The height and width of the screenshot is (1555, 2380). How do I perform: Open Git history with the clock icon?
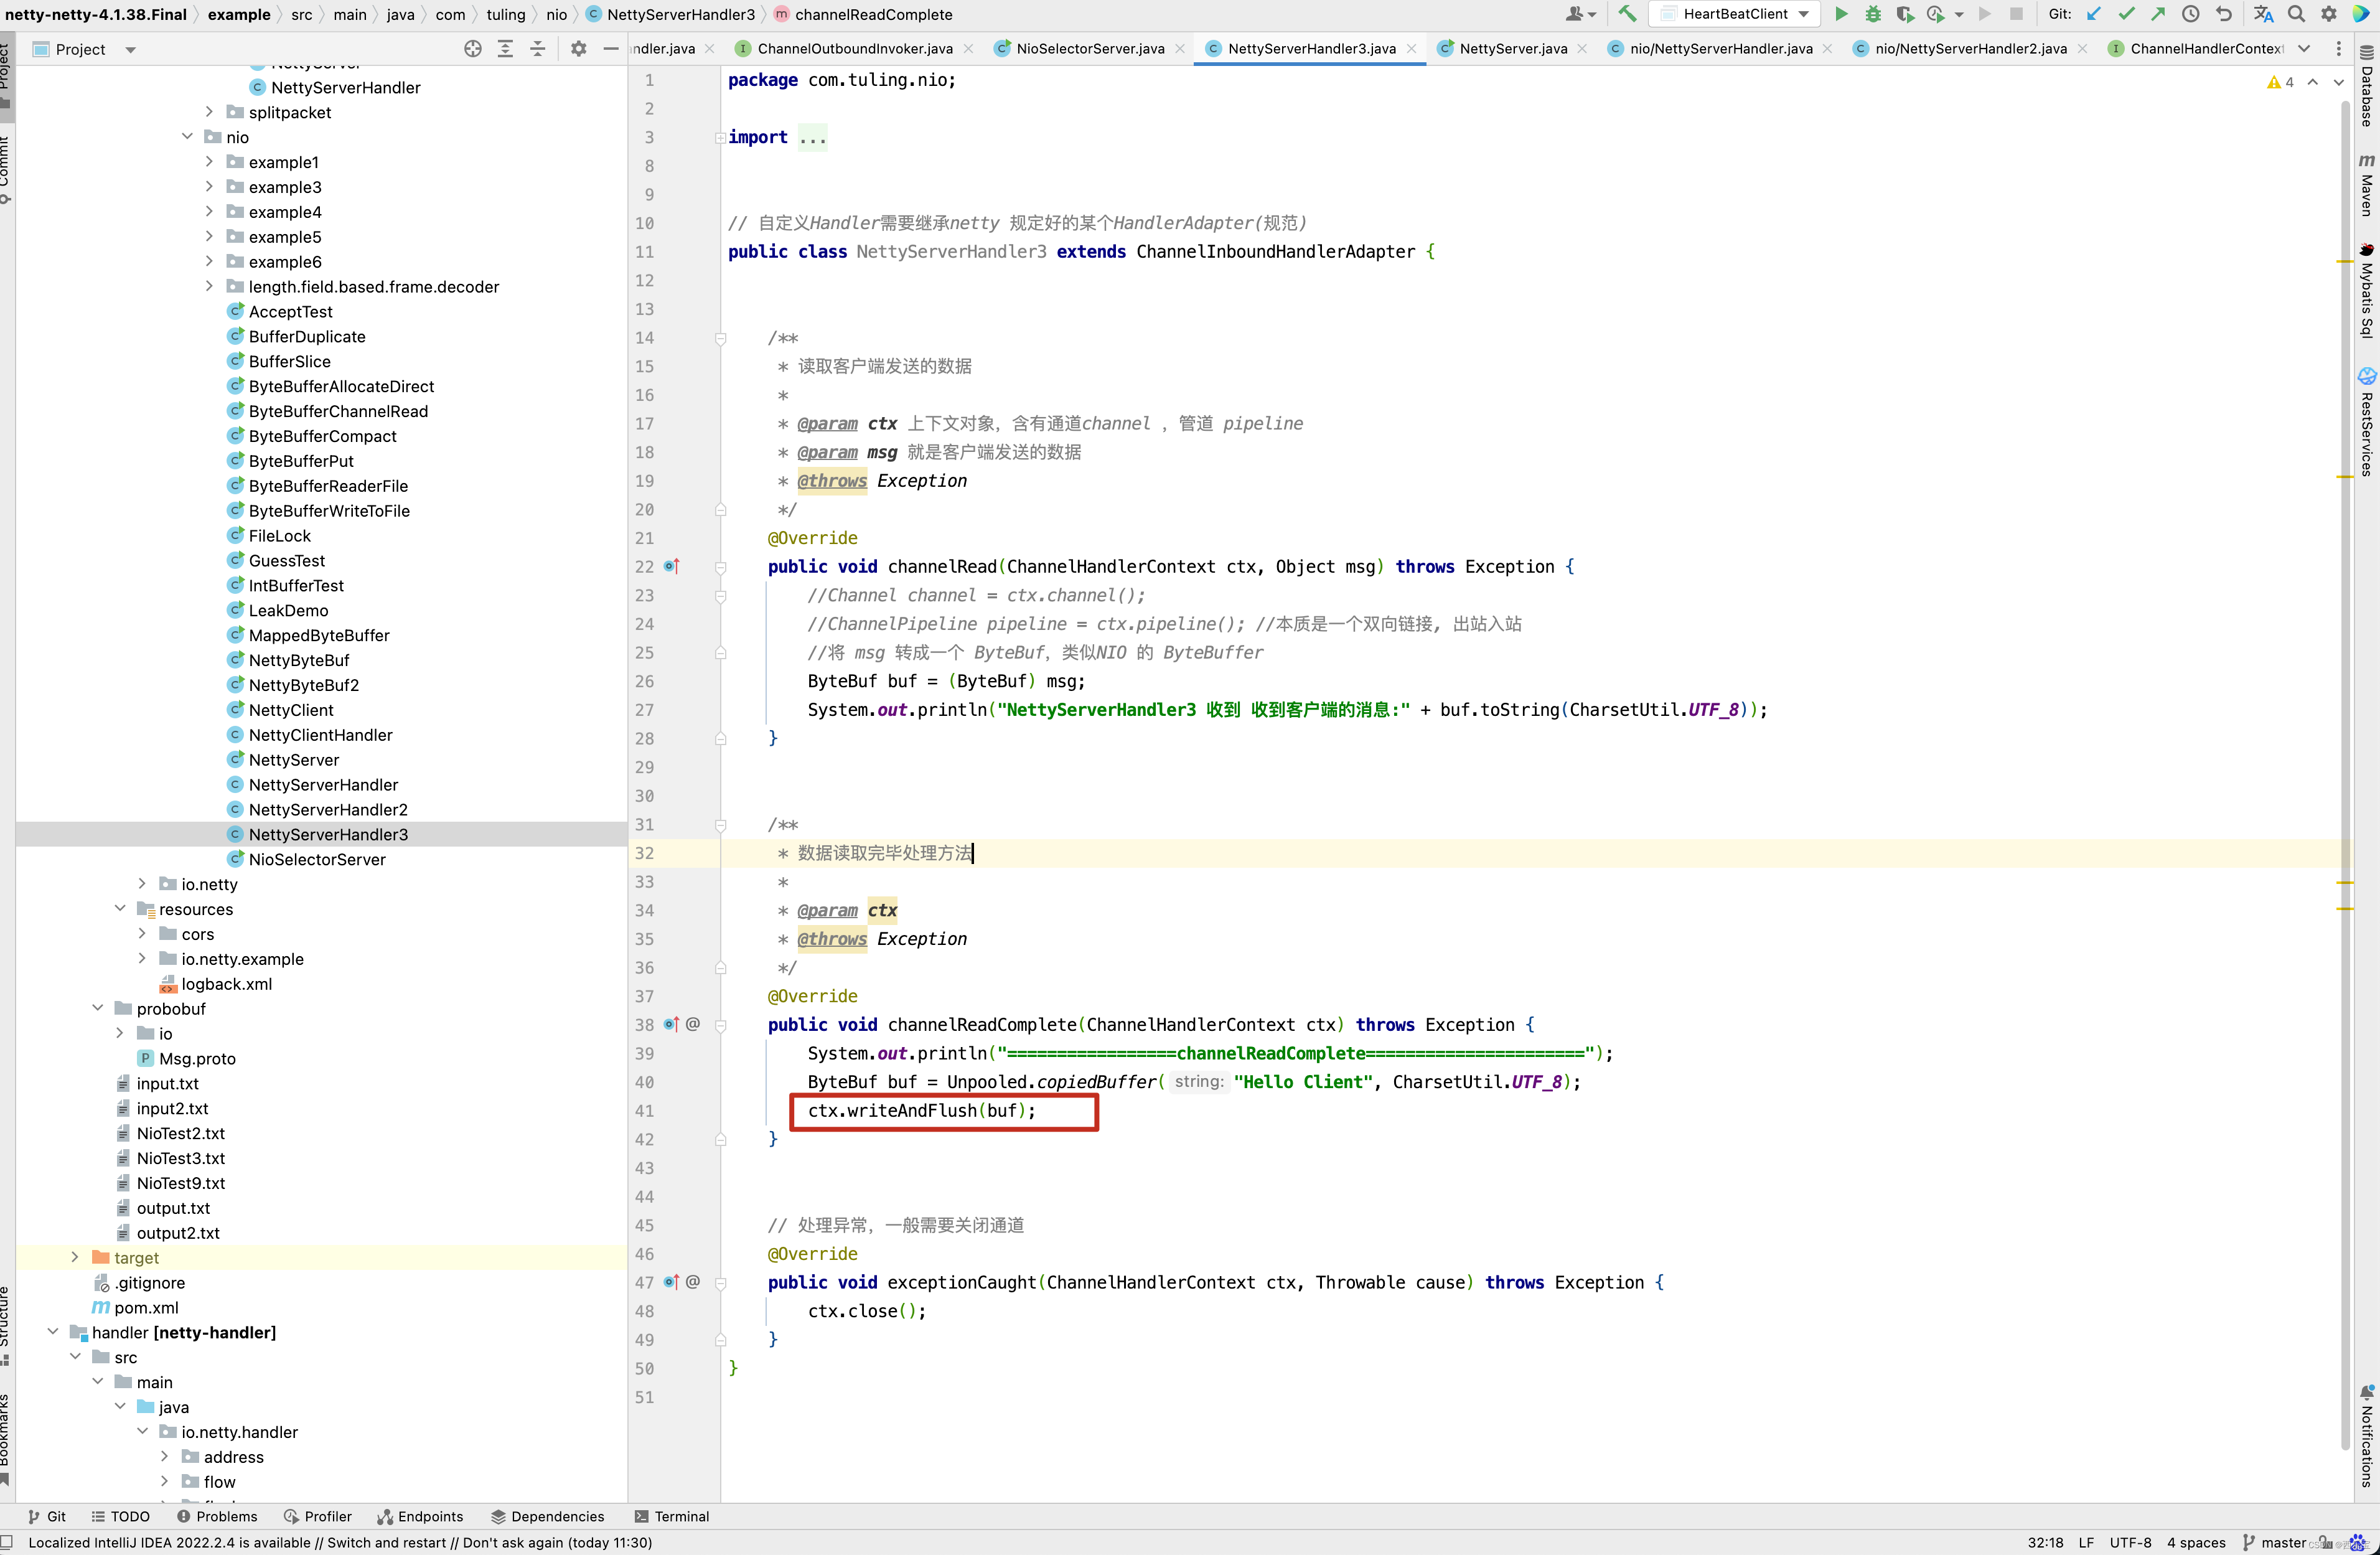pos(2190,14)
